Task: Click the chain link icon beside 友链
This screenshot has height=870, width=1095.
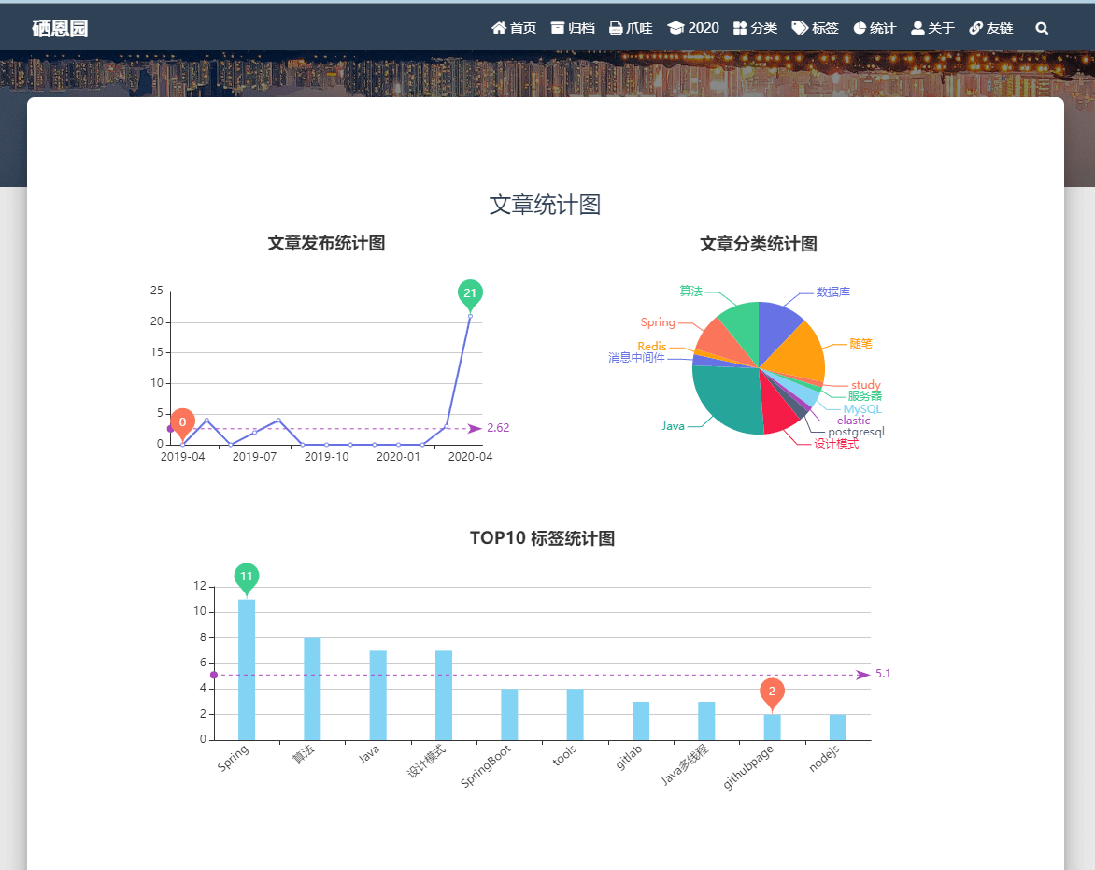Action: 976,28
